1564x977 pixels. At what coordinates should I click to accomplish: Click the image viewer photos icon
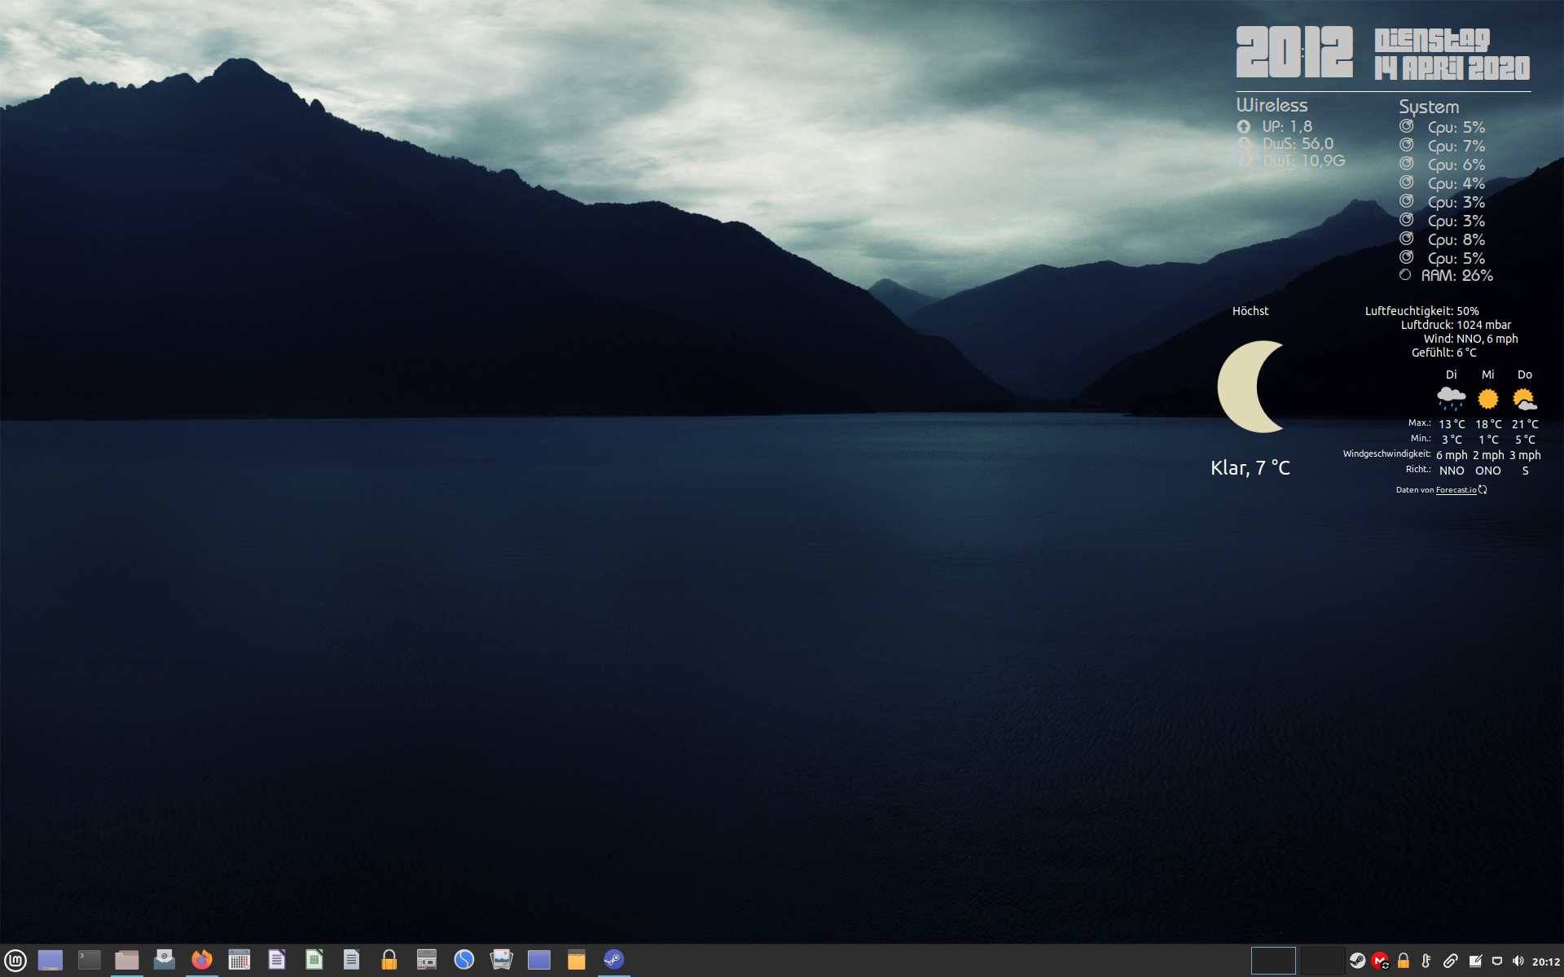click(x=501, y=961)
